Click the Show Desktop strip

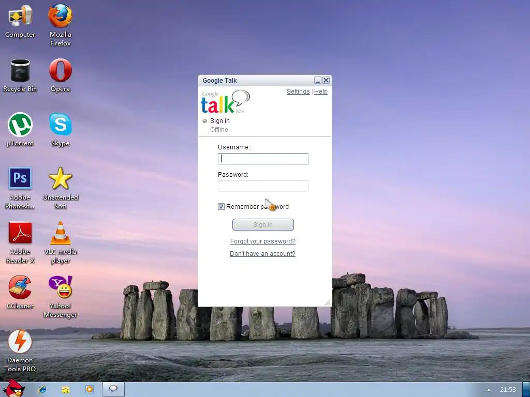526,390
